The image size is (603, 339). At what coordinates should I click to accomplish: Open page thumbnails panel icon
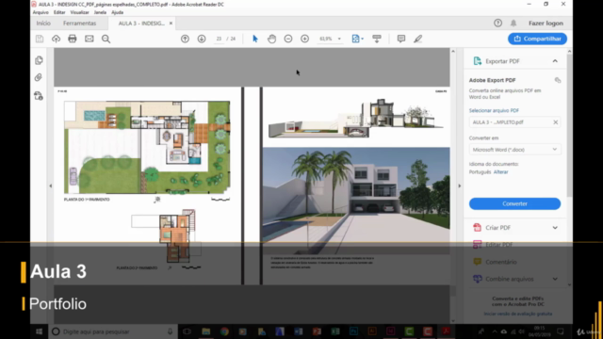(39, 60)
